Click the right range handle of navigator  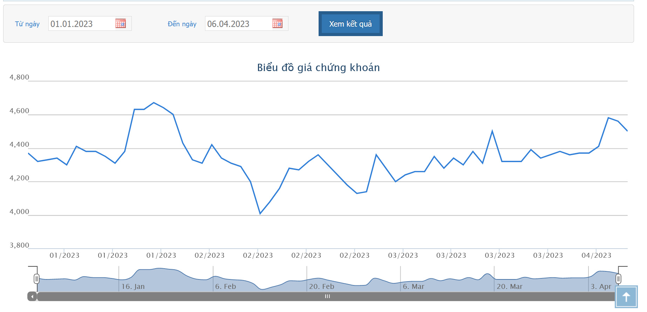pos(618,279)
